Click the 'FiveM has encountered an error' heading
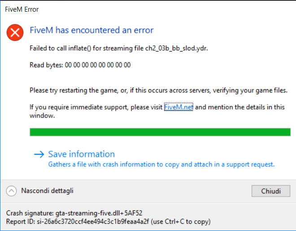 [x=91, y=31]
